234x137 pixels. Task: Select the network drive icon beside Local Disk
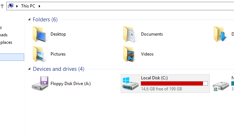[221, 86]
